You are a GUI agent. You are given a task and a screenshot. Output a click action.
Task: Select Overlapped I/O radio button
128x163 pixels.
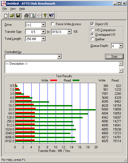pyautogui.click(x=92, y=34)
